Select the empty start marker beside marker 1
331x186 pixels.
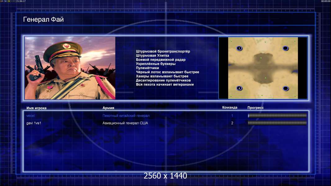pyautogui.click(x=285, y=48)
